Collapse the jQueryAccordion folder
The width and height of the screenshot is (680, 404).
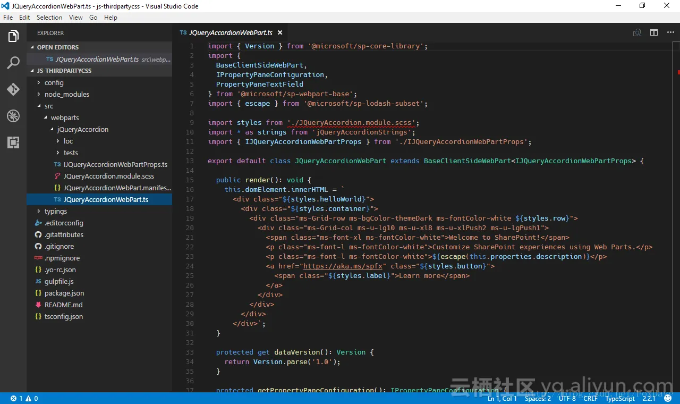click(99, 129)
